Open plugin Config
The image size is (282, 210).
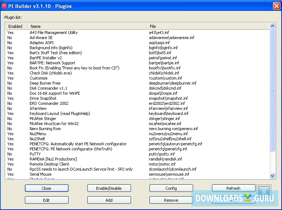[x=171, y=188]
